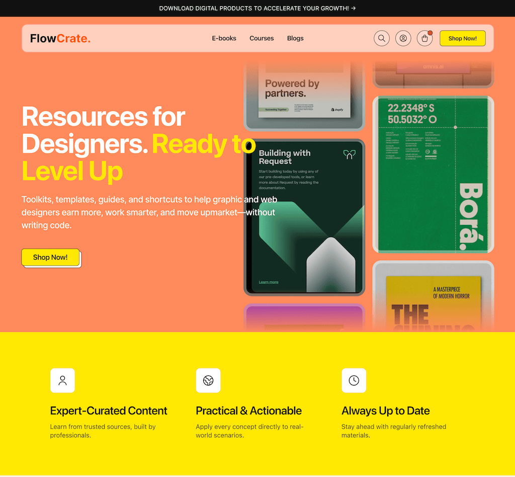Click Learn more link on Request card
Image resolution: width=515 pixels, height=477 pixels.
[269, 282]
